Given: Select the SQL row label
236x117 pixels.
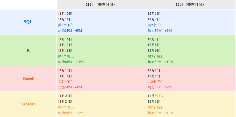Looking at the screenshot, I should point(28,22).
